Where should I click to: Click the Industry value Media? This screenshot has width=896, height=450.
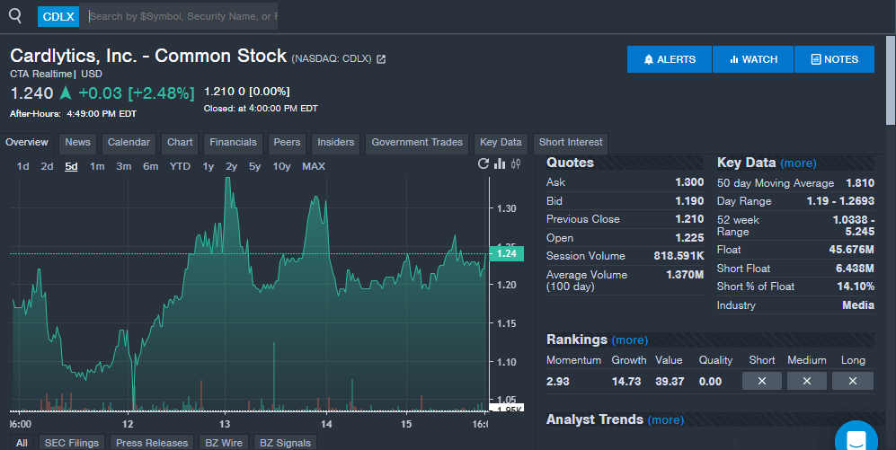858,305
